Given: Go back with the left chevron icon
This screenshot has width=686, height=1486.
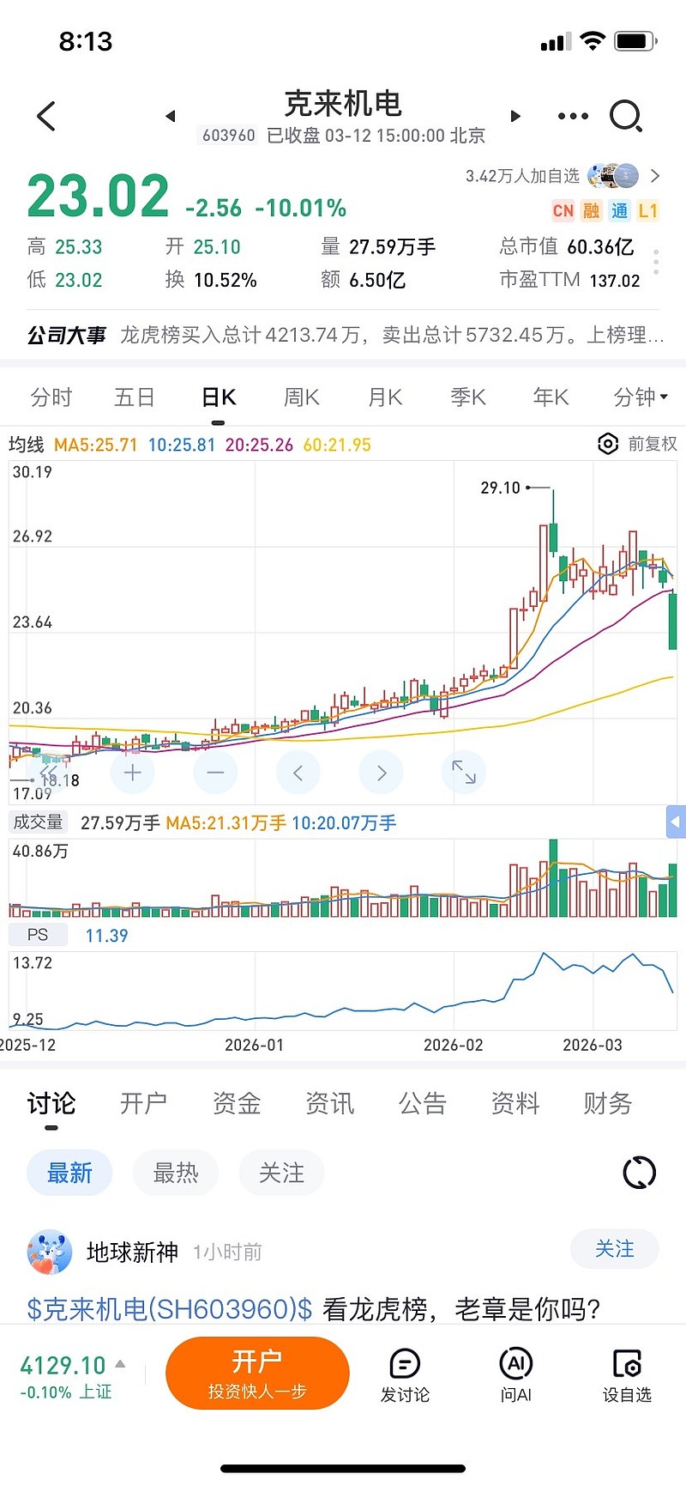Looking at the screenshot, I should point(46,116).
